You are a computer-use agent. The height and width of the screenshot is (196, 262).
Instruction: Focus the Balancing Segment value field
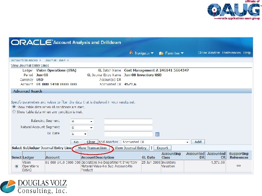click(x=128, y=121)
